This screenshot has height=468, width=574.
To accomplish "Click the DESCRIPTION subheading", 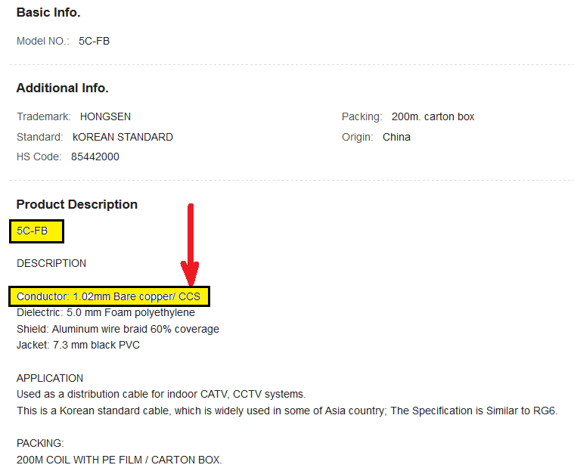I will [51, 263].
